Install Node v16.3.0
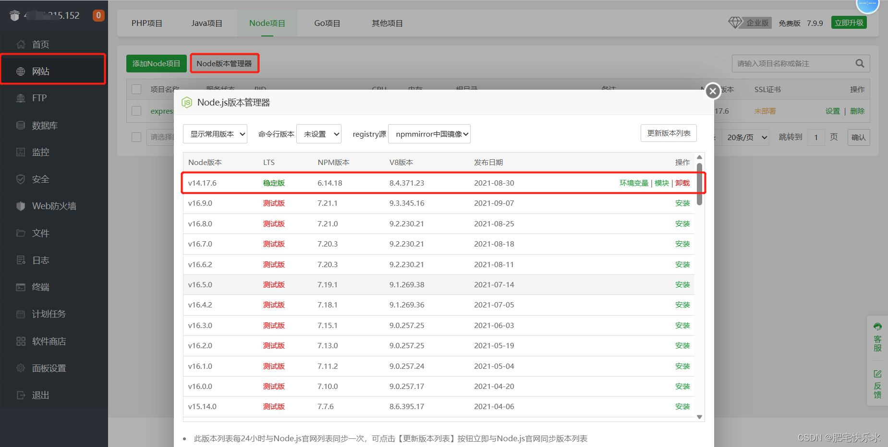888x447 pixels. point(682,326)
